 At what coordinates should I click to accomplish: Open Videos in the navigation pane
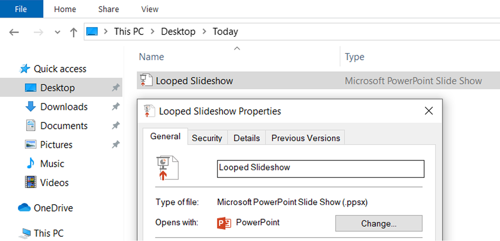(x=54, y=182)
